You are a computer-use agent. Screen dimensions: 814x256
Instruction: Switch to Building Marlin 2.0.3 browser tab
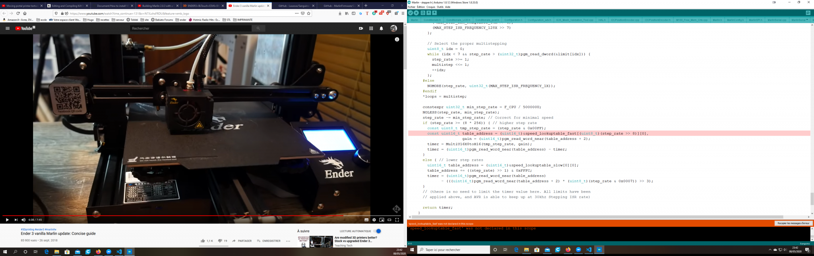coord(158,6)
